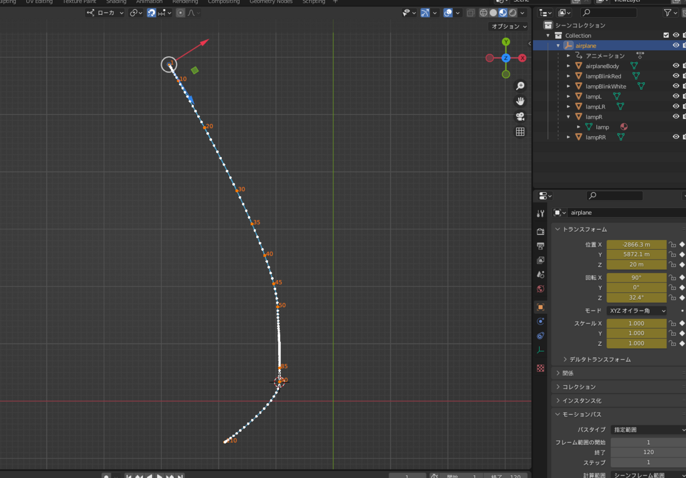686x478 pixels.
Task: Add a new workspace with plus button
Action: tap(336, 2)
